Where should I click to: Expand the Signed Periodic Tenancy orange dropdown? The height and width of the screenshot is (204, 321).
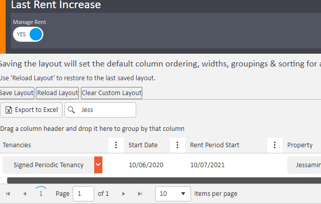98,165
